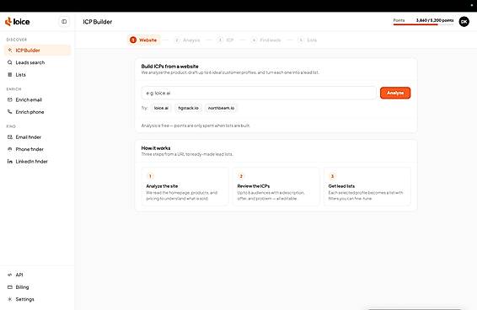The image size is (477, 310).
Task: Click the Get lead lists card
Action: coord(367,186)
